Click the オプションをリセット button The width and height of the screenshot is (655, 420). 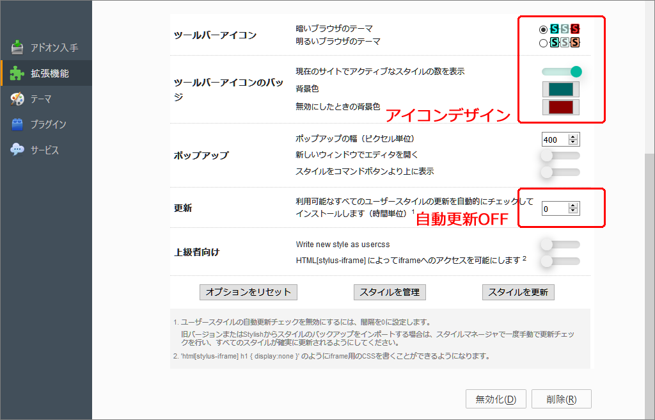pyautogui.click(x=248, y=292)
